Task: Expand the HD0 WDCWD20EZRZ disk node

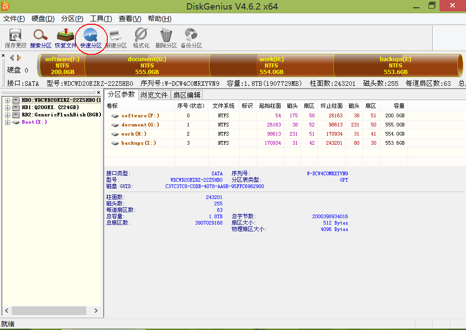Action: 7,100
